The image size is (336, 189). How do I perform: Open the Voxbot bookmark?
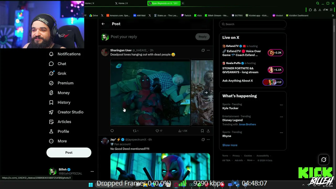tap(278, 15)
